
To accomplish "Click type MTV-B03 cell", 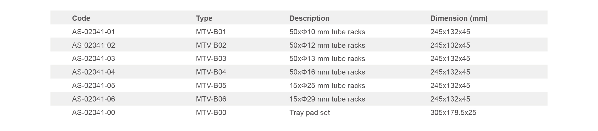I will [211, 58].
